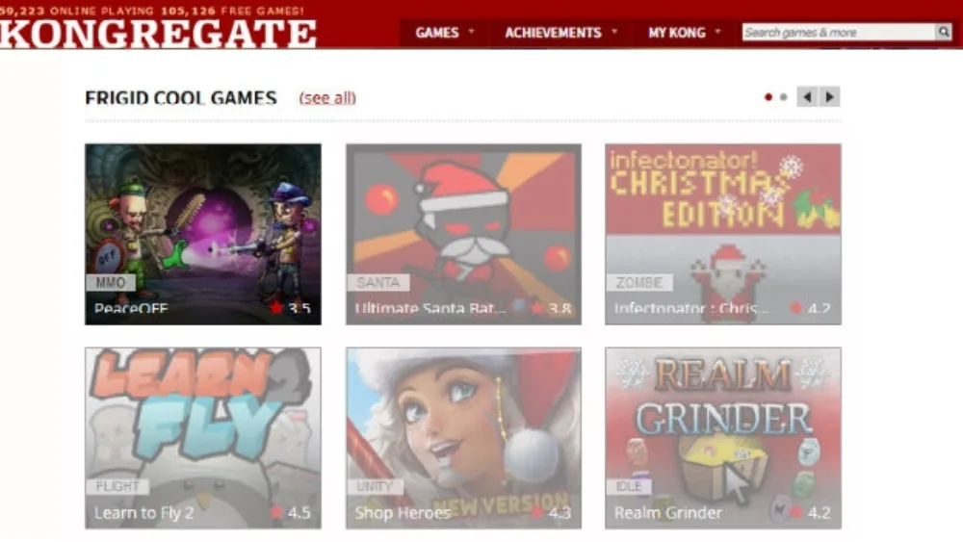Go to Kongregate home via logo

(x=159, y=34)
